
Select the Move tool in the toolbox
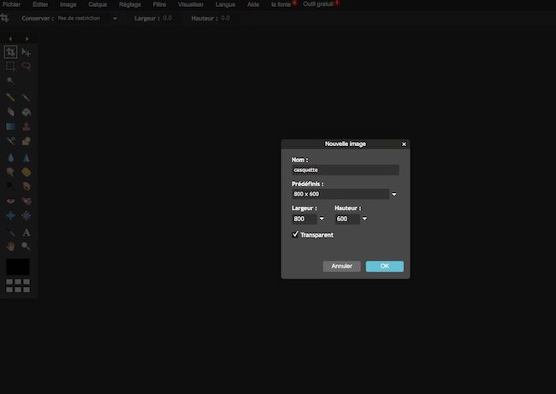(x=27, y=52)
